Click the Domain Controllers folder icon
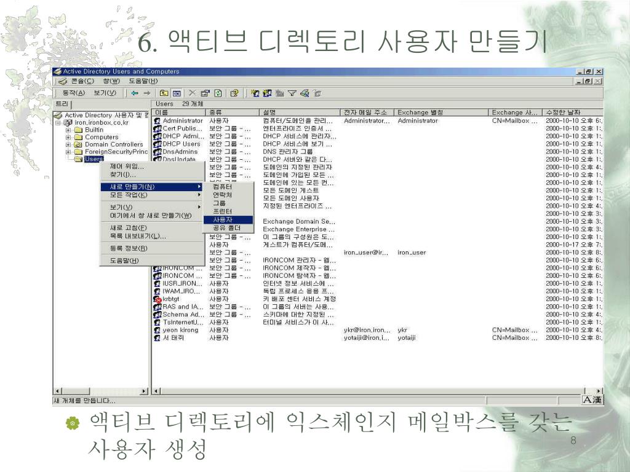Screen dimensions: 630x472 coord(79,144)
